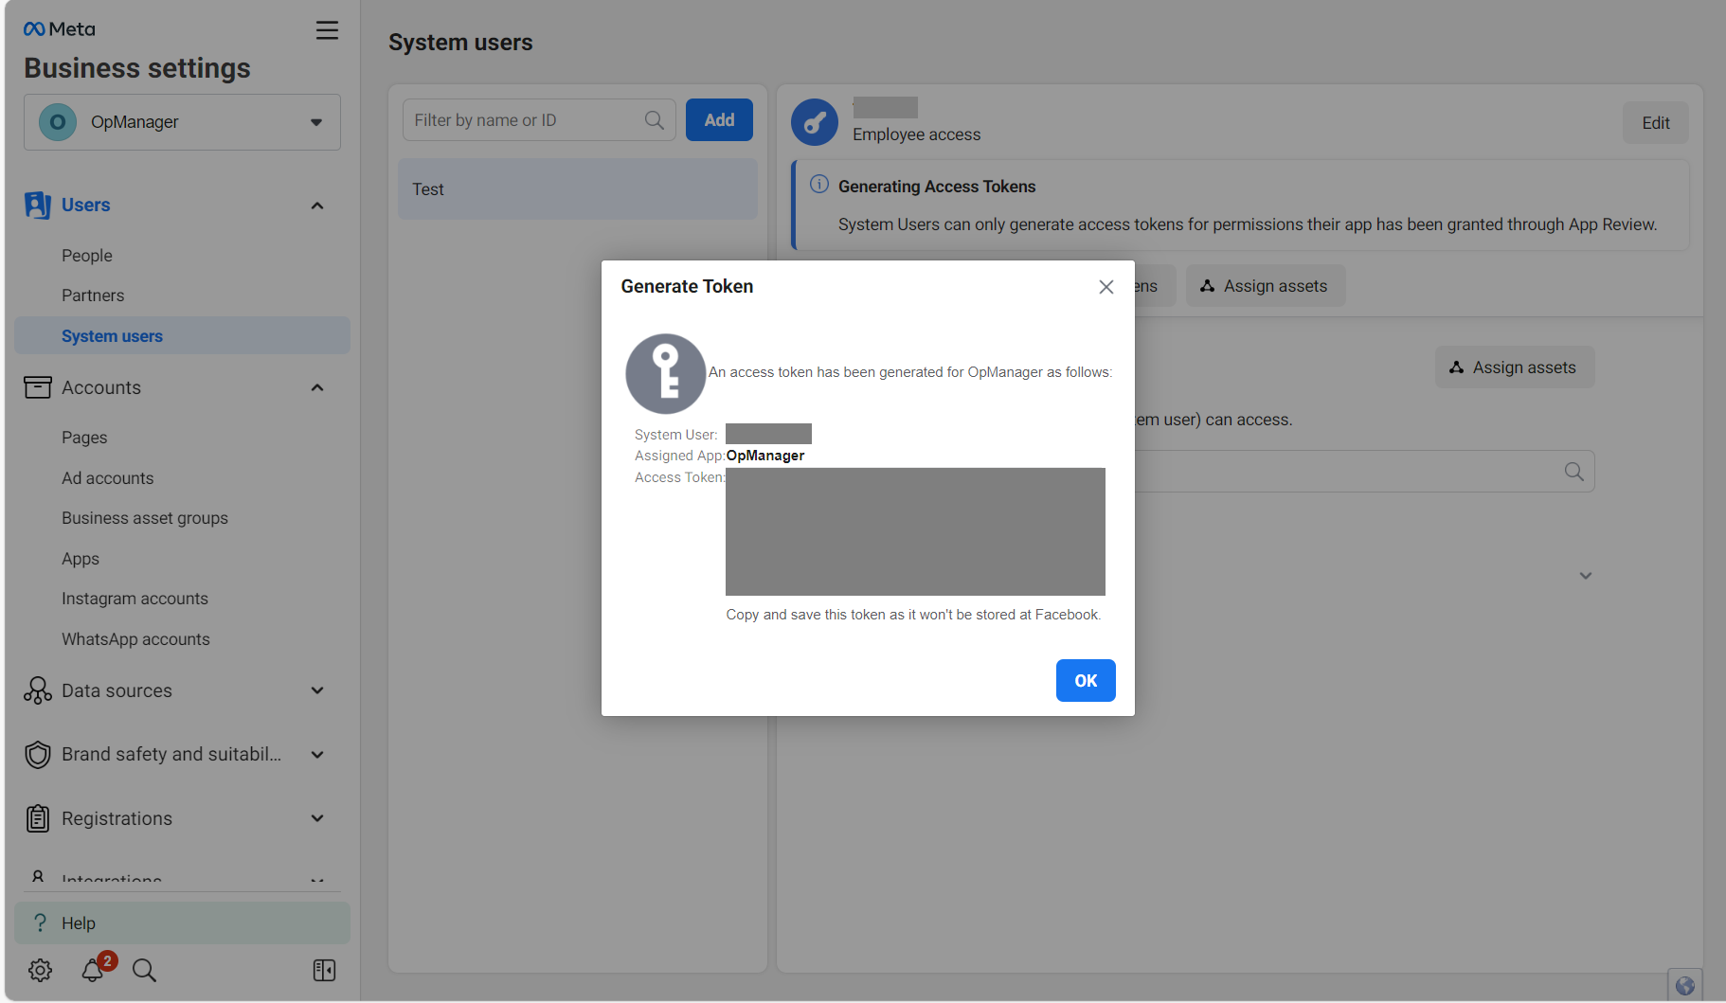The image size is (1726, 1003).
Task: Open the Partners page
Action: coord(93,296)
